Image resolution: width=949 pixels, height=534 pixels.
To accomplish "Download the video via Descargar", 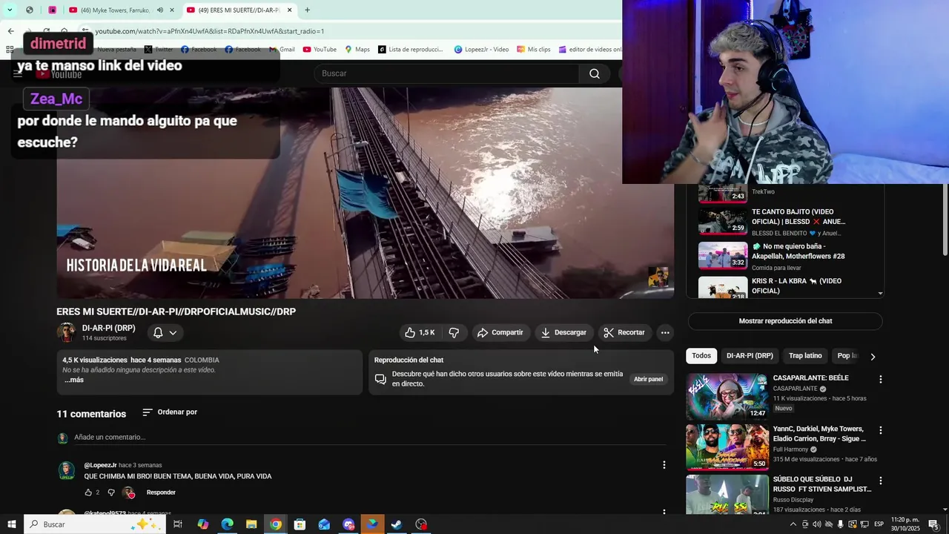I will tap(563, 332).
